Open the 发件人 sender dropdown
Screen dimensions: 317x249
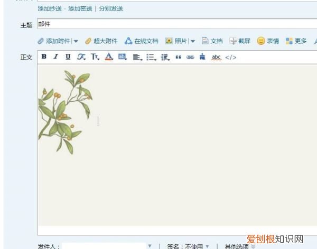pos(150,246)
